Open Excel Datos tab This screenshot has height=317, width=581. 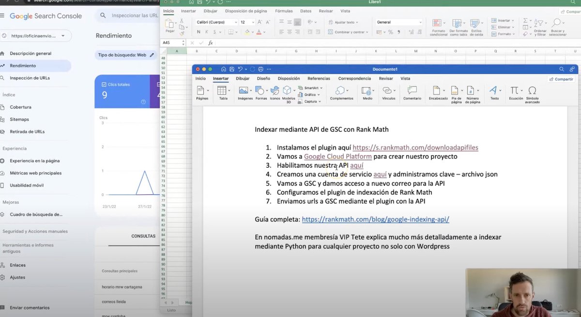point(306,11)
